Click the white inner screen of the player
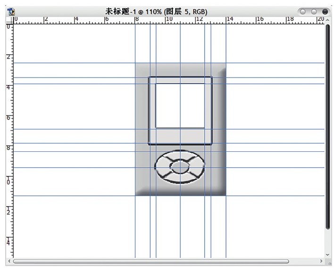 pos(180,105)
